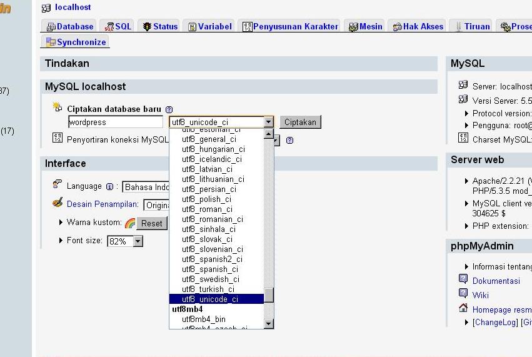Open Language info icon
The height and width of the screenshot is (357, 532).
click(109, 187)
